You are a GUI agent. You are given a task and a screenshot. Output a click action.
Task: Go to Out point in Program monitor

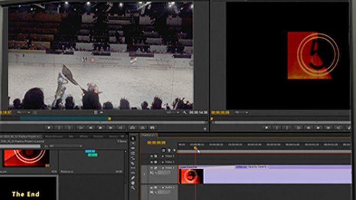[x=338, y=128]
